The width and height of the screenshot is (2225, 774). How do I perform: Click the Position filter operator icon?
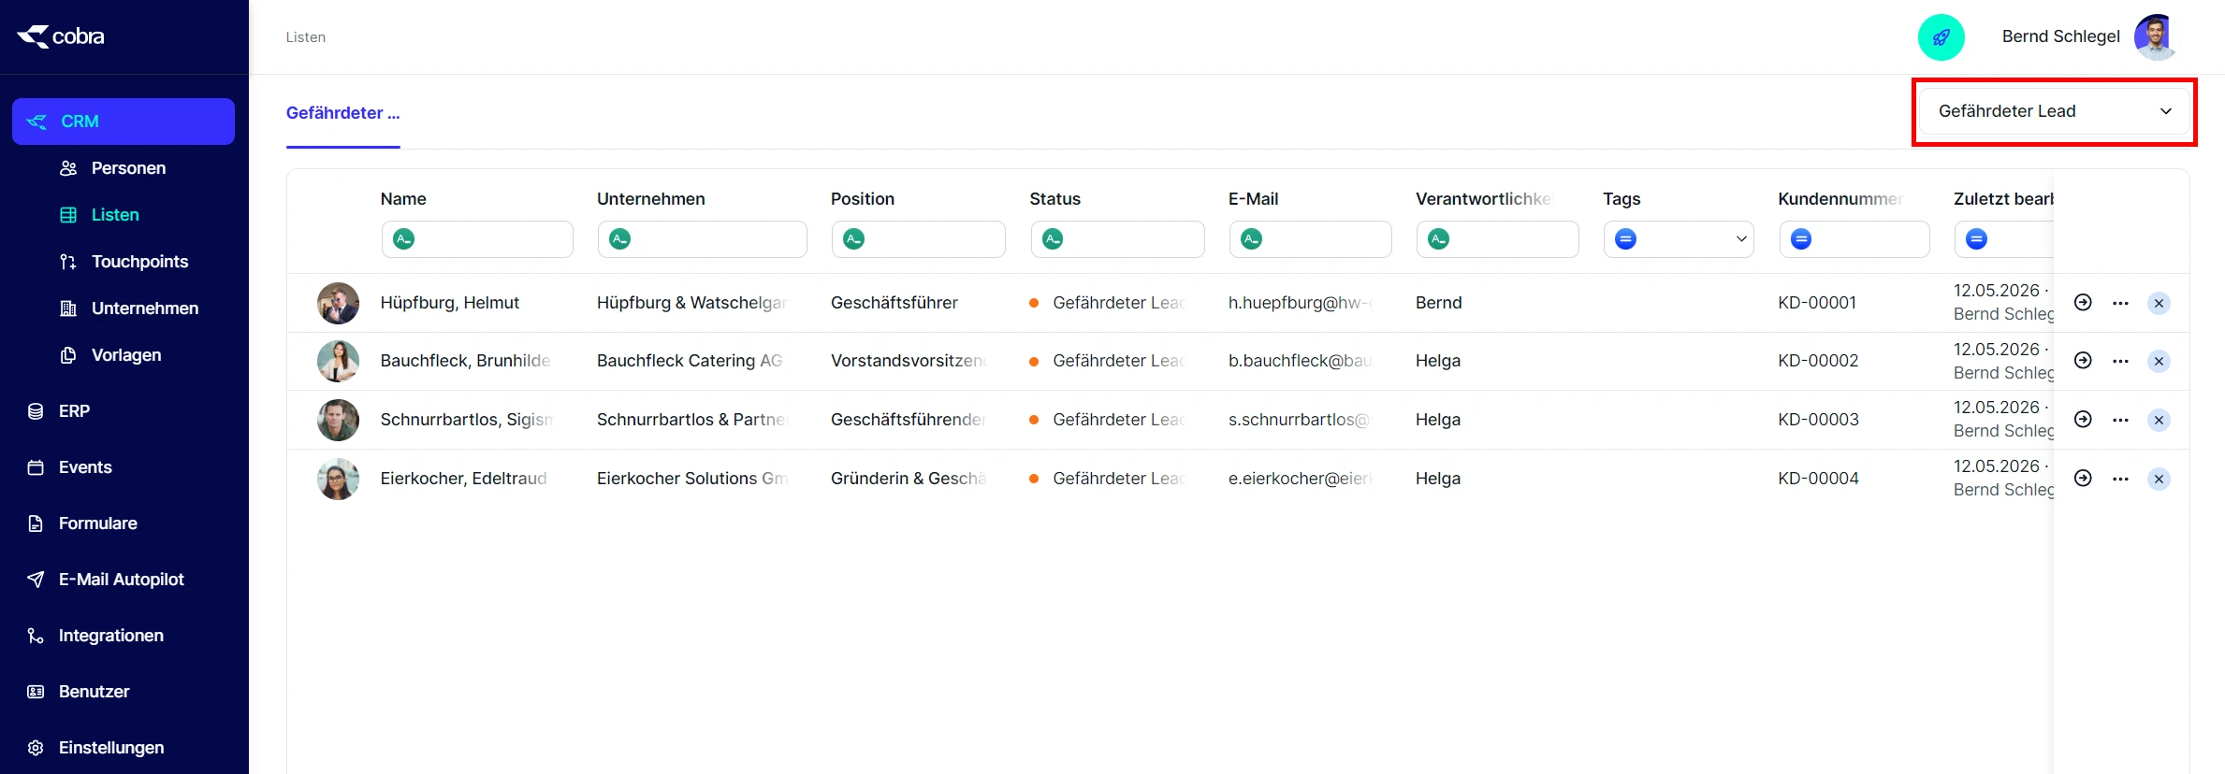[854, 239]
